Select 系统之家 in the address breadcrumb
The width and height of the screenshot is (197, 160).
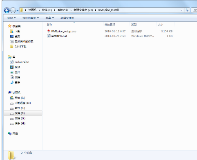[x=63, y=10]
